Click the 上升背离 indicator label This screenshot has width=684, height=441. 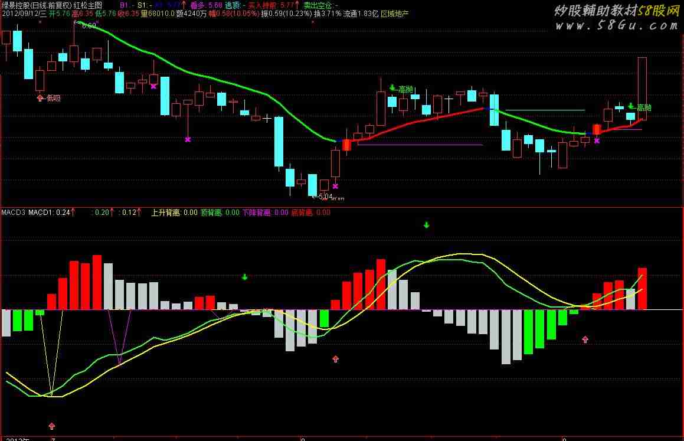pyautogui.click(x=165, y=213)
